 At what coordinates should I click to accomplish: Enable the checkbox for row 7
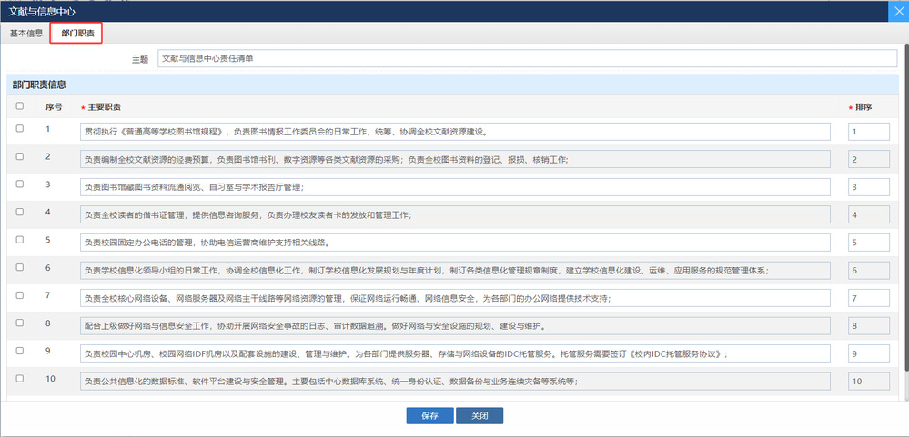click(x=20, y=295)
